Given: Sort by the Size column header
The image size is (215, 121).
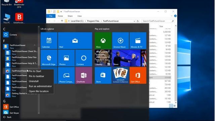Looking at the screenshot, I should pos(161,26).
